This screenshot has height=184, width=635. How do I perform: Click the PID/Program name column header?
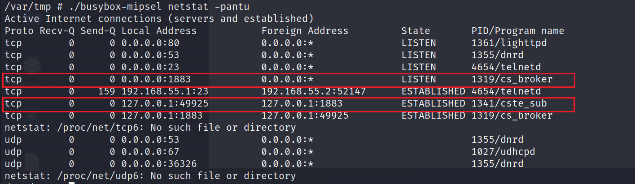[x=517, y=31]
